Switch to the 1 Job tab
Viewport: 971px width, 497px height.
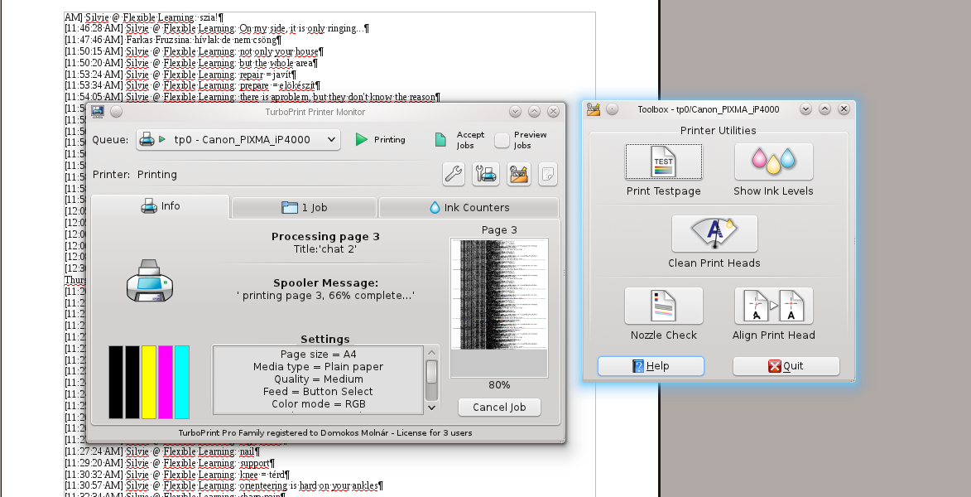click(304, 207)
